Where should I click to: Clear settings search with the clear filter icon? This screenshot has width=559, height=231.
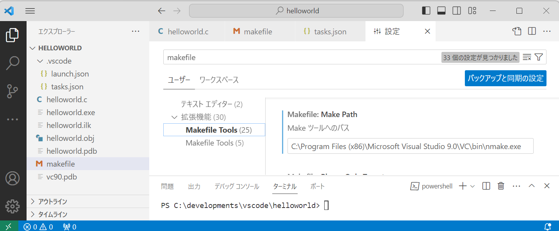pyautogui.click(x=526, y=57)
